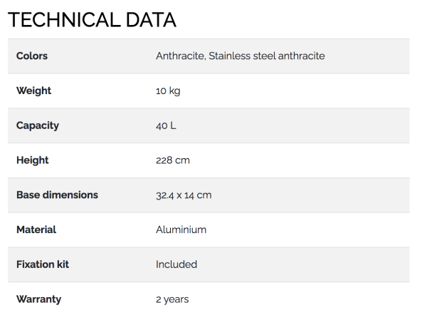Click the Anthracite, Stainless steel anthracite value
Viewport: 427px width, 320px height.
pos(241,56)
